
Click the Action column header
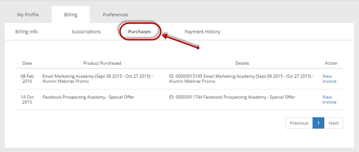331,63
